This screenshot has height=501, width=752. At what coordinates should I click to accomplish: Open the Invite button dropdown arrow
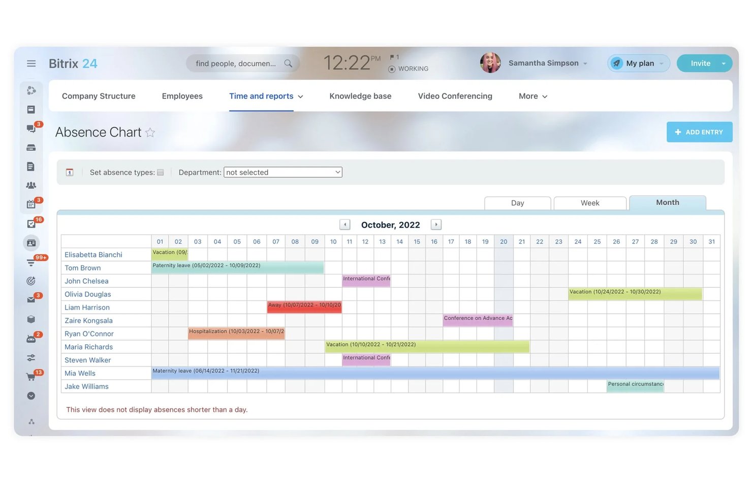pyautogui.click(x=724, y=63)
